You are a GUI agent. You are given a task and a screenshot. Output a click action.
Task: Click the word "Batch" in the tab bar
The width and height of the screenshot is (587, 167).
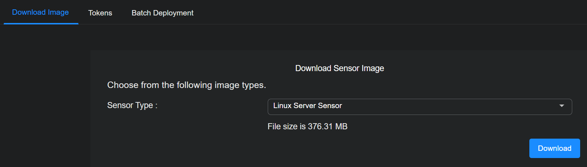141,13
